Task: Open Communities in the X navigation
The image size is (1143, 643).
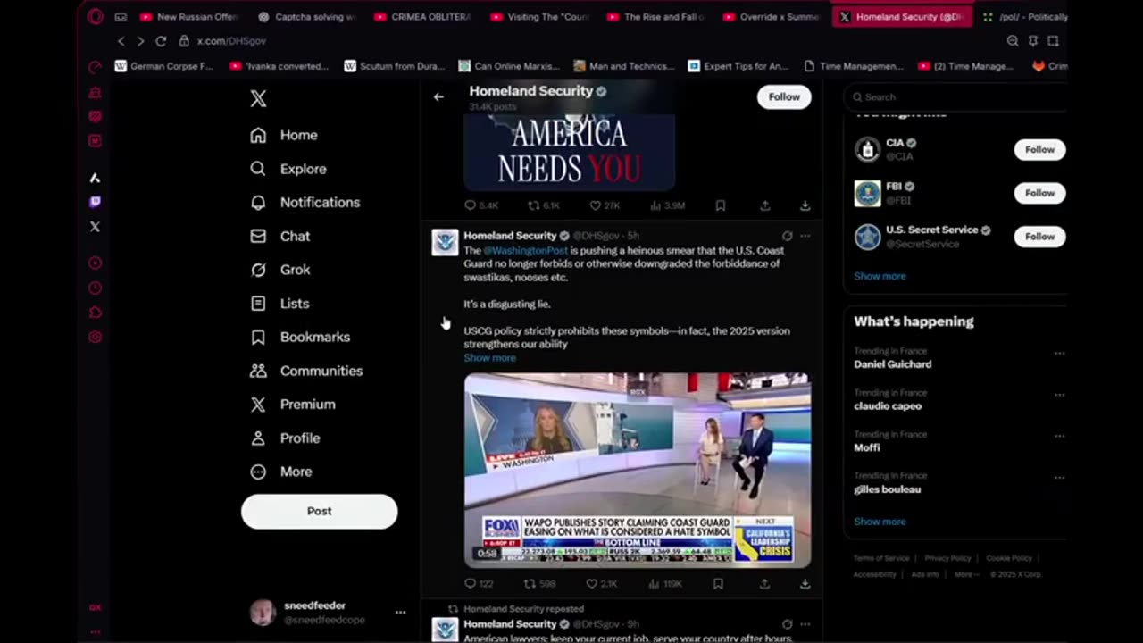Action: 306,371
